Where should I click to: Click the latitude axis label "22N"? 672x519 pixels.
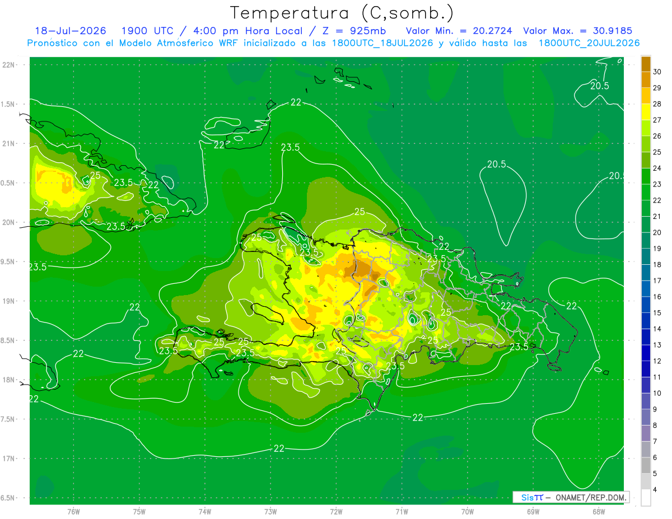(10, 65)
